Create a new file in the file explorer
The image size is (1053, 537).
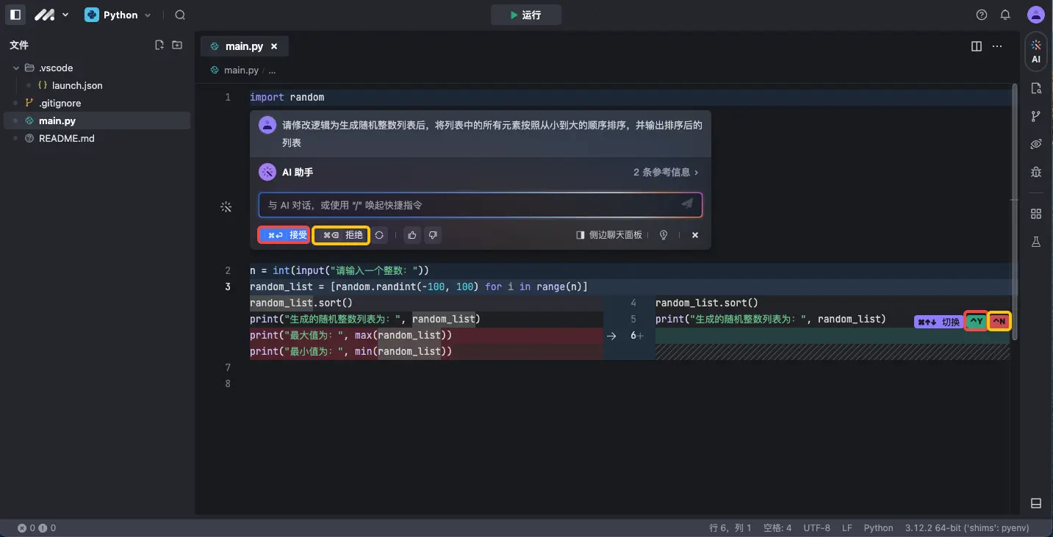159,45
